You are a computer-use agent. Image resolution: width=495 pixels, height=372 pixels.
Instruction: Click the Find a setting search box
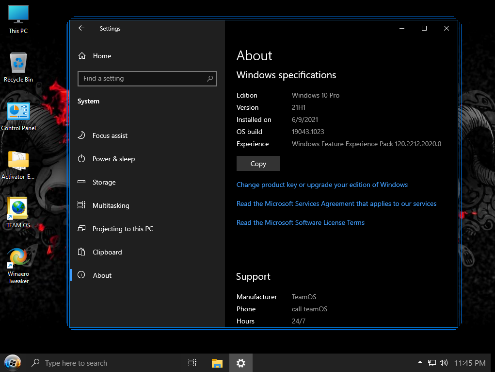147,79
